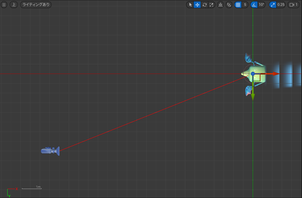
Task: Open camera speed setting 1
Action: [x=294, y=5]
